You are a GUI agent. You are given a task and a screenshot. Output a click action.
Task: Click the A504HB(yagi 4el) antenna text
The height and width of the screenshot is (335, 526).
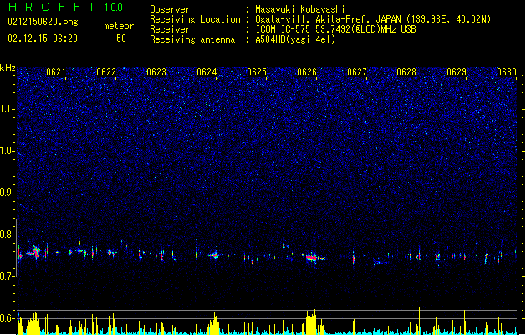(x=295, y=39)
